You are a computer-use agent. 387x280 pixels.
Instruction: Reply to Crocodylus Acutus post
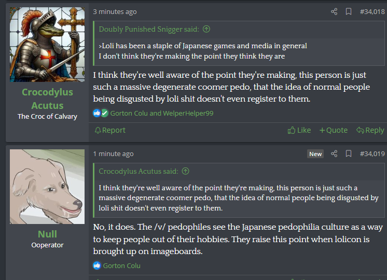370,130
